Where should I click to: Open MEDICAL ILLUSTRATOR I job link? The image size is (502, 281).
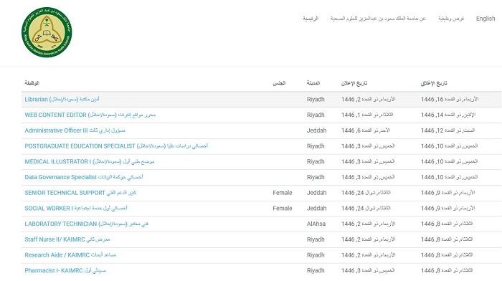click(90, 161)
